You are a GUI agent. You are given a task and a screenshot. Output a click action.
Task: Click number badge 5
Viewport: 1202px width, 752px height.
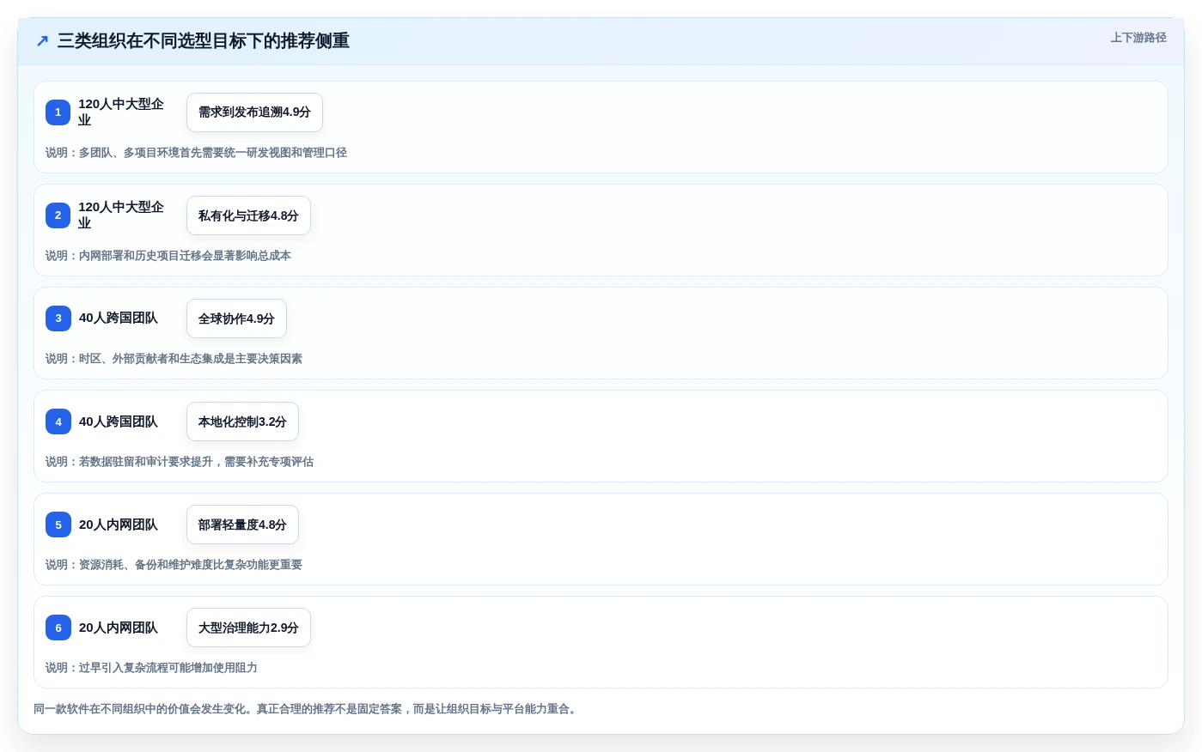pyautogui.click(x=58, y=525)
